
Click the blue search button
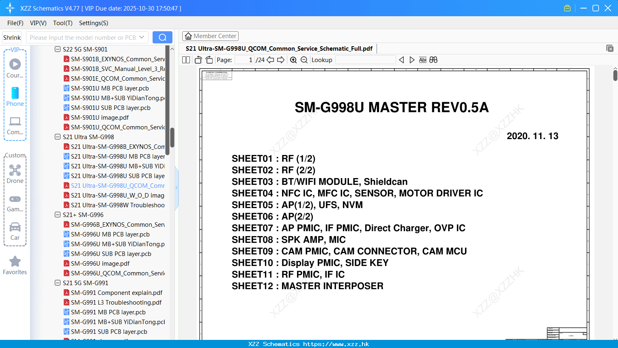click(162, 37)
